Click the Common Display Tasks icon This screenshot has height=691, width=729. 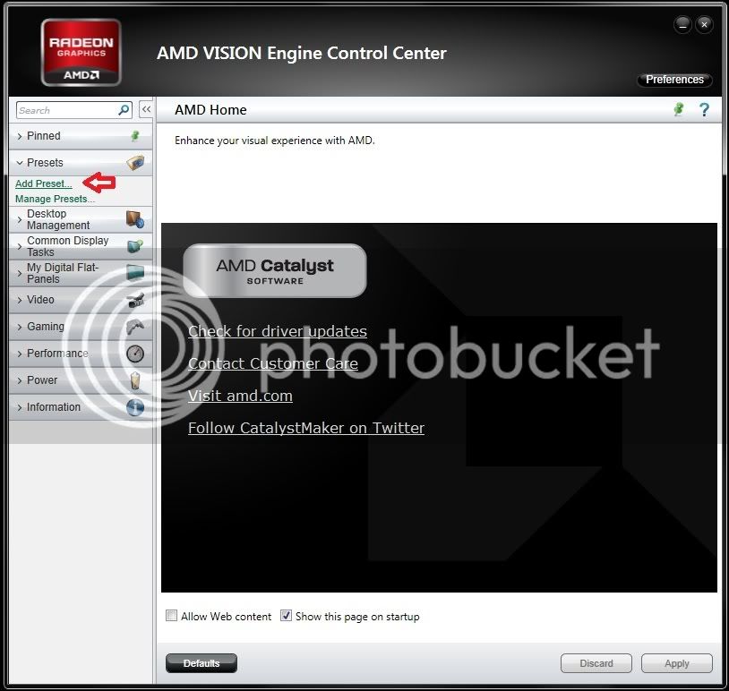pyautogui.click(x=135, y=246)
